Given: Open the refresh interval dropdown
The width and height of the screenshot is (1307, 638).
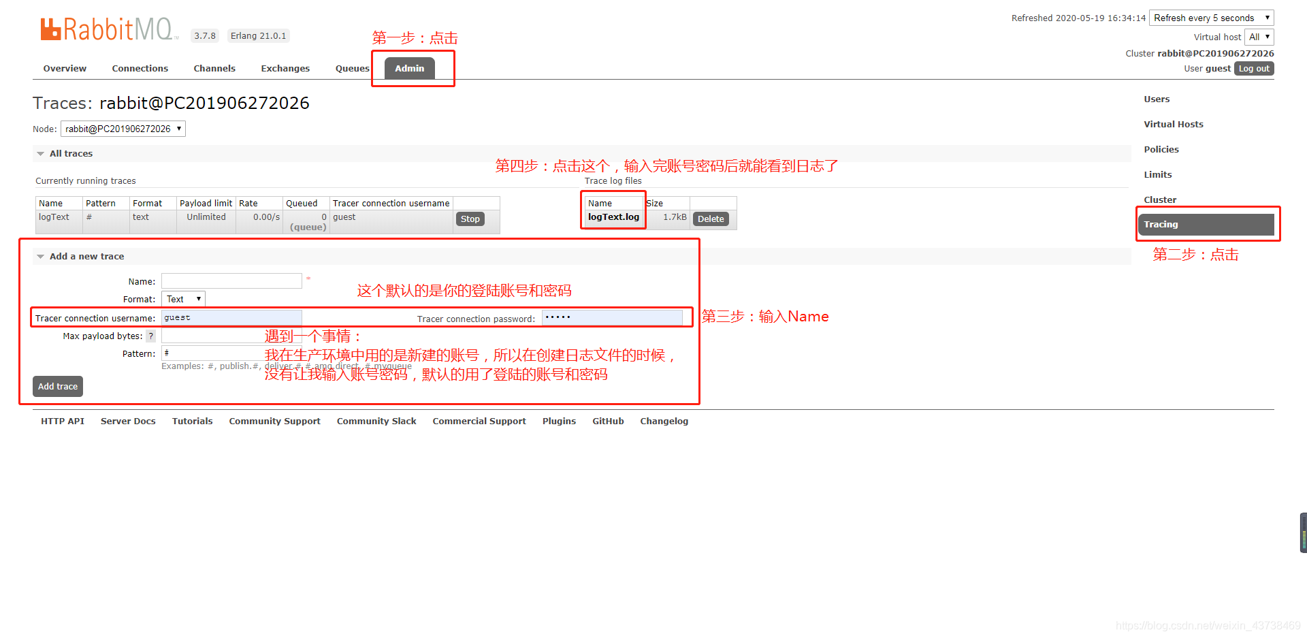Looking at the screenshot, I should (x=1212, y=18).
